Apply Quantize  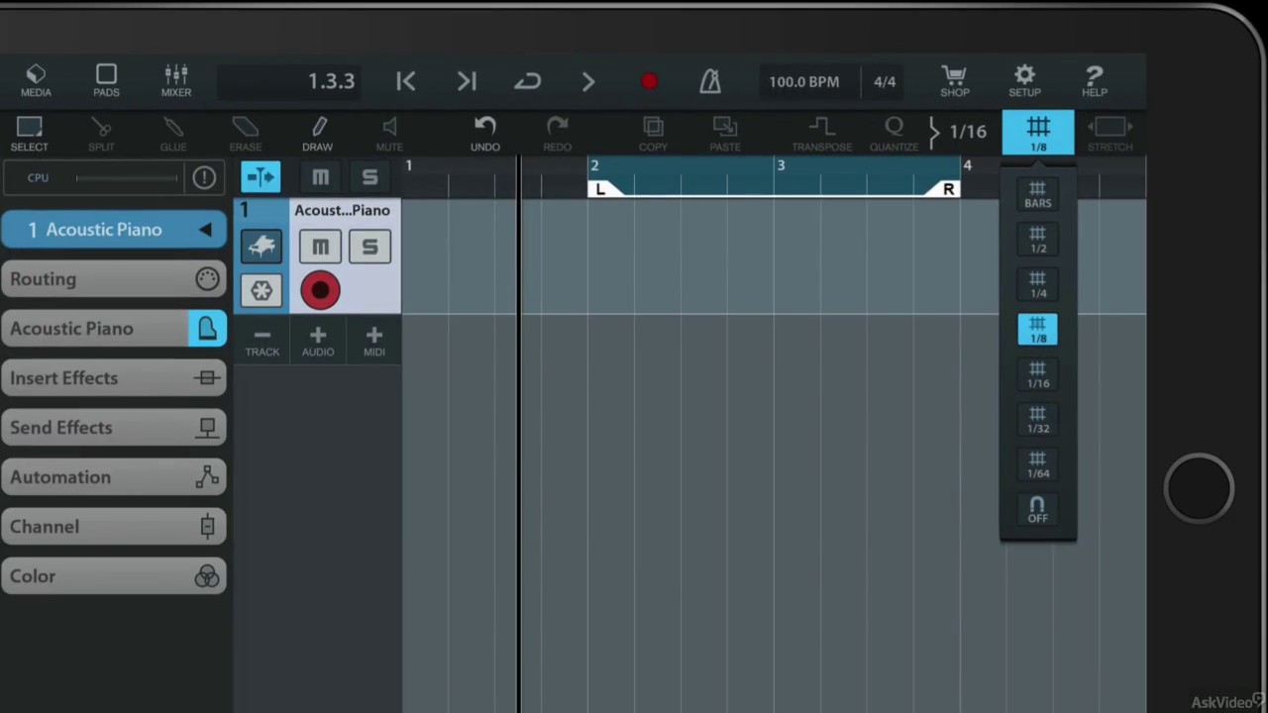(x=895, y=134)
